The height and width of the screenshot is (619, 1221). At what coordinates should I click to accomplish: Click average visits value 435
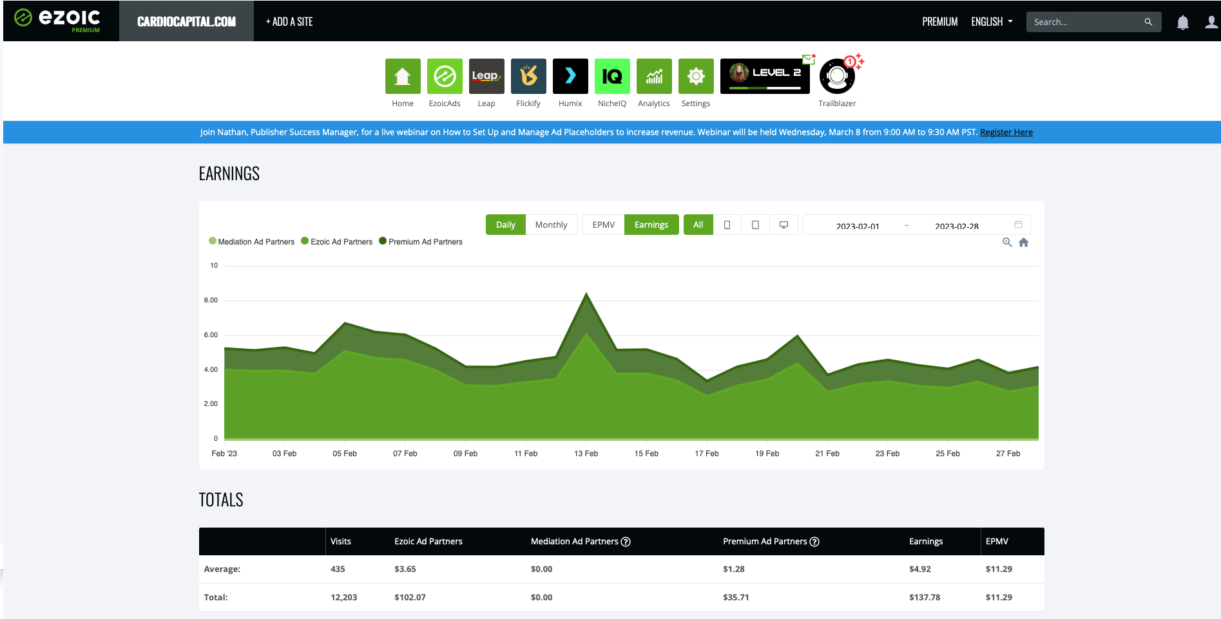(338, 569)
